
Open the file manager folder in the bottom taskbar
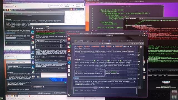pyautogui.click(x=12, y=96)
